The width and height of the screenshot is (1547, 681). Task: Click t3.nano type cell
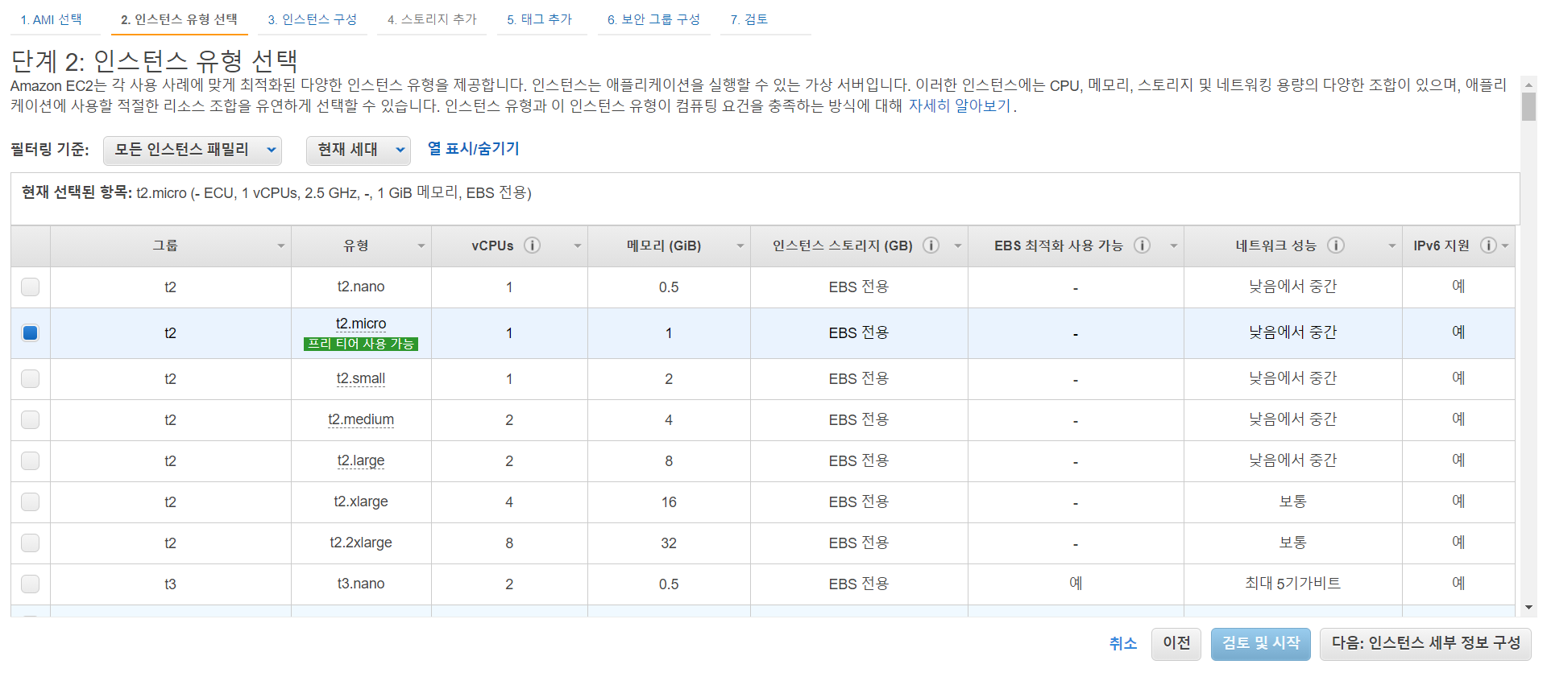[x=361, y=584]
